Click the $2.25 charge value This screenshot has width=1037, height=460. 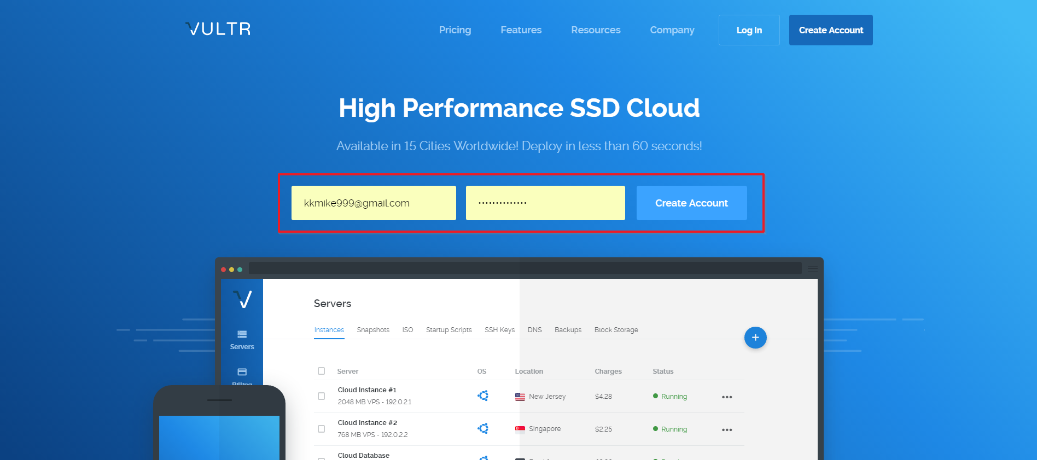603,429
